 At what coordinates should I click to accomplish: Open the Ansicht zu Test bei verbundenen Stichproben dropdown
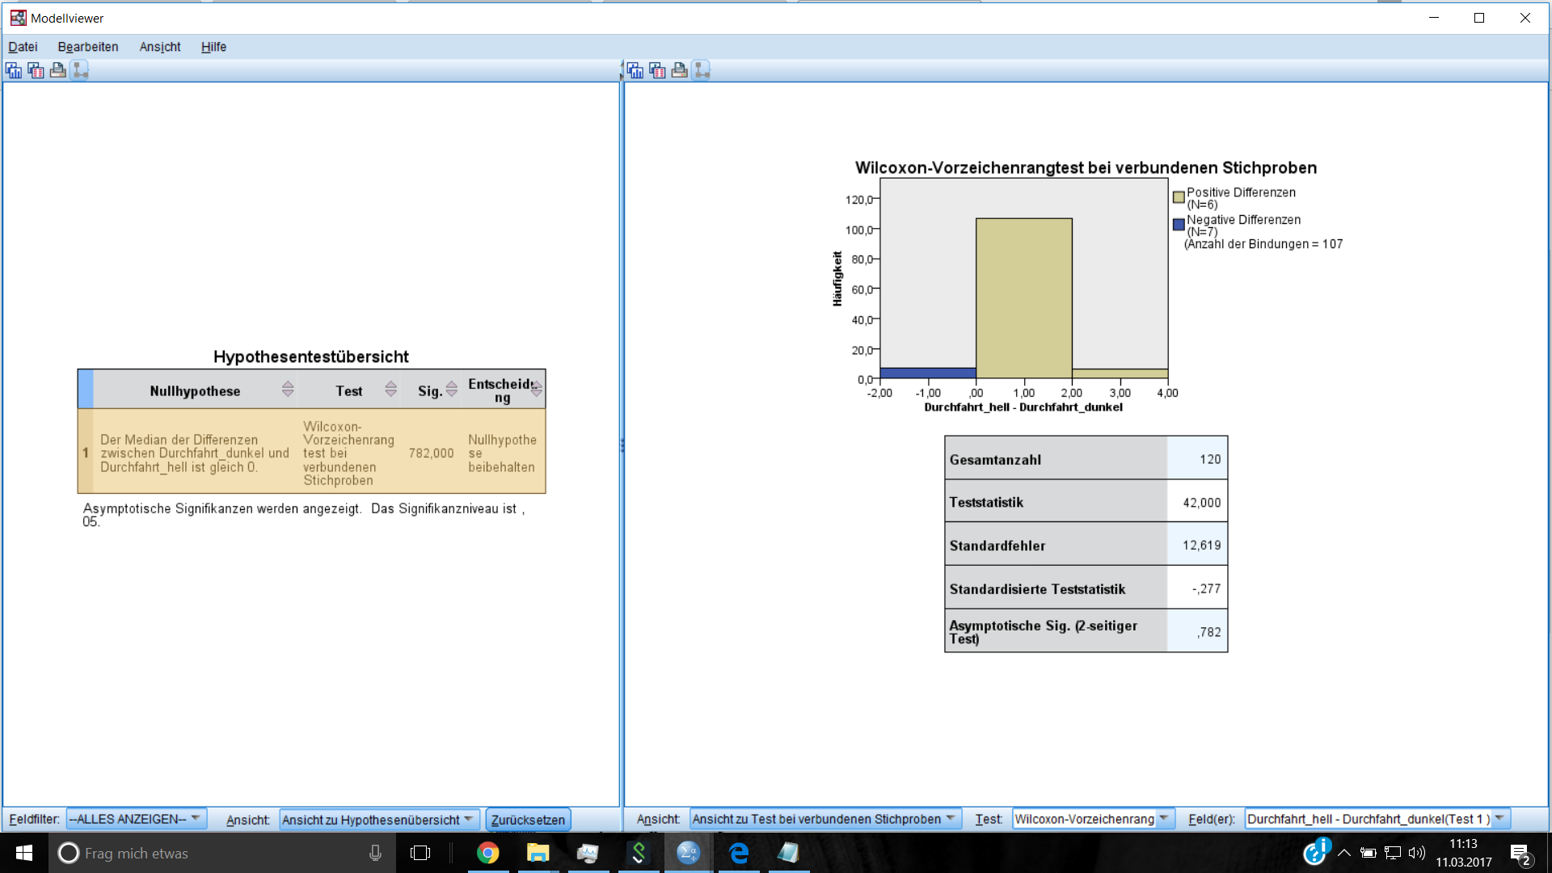click(825, 819)
